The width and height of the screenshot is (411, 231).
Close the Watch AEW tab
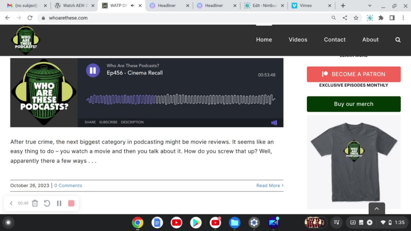(x=92, y=5)
